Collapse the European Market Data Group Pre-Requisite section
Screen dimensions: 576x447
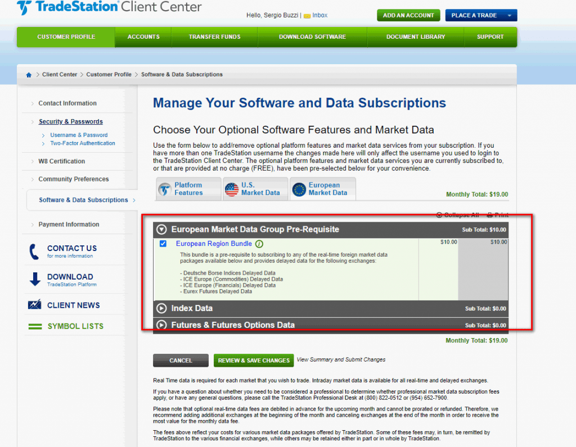tap(161, 230)
